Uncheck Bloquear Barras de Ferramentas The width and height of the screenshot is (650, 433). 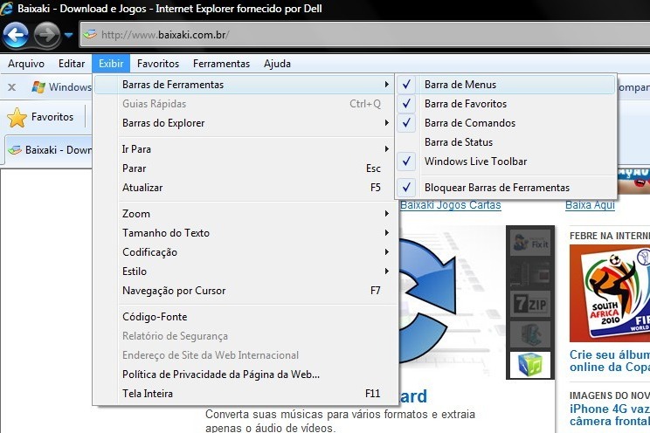coord(506,188)
